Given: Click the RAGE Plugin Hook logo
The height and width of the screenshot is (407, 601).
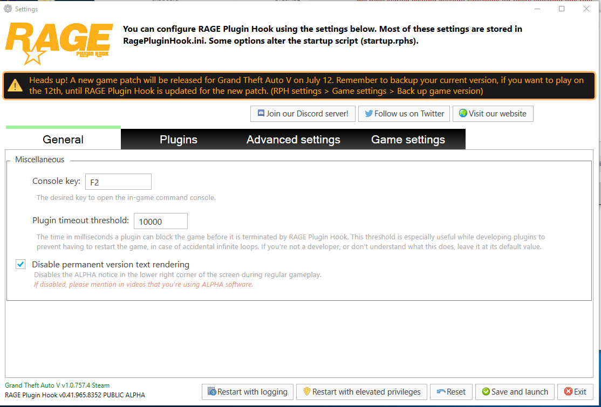Looking at the screenshot, I should [59, 43].
